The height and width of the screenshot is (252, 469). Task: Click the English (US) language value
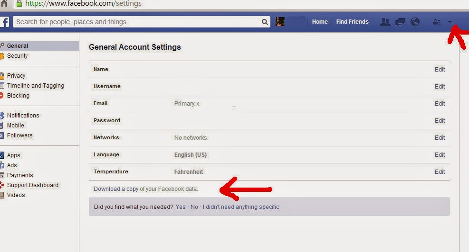click(191, 155)
